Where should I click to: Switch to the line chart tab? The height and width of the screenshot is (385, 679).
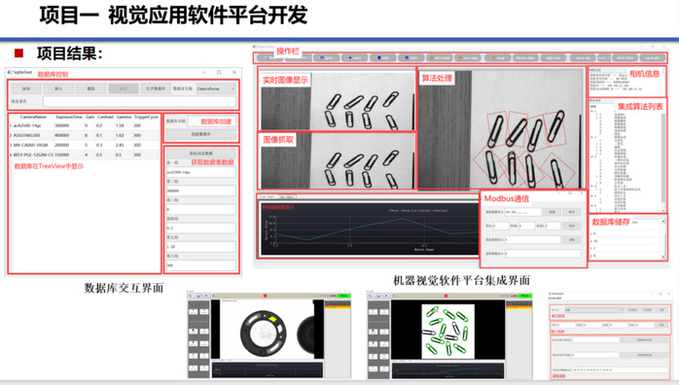(x=268, y=196)
